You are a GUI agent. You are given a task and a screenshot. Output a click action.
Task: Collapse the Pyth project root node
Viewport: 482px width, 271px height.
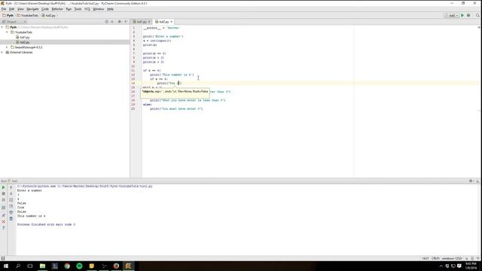[2, 27]
